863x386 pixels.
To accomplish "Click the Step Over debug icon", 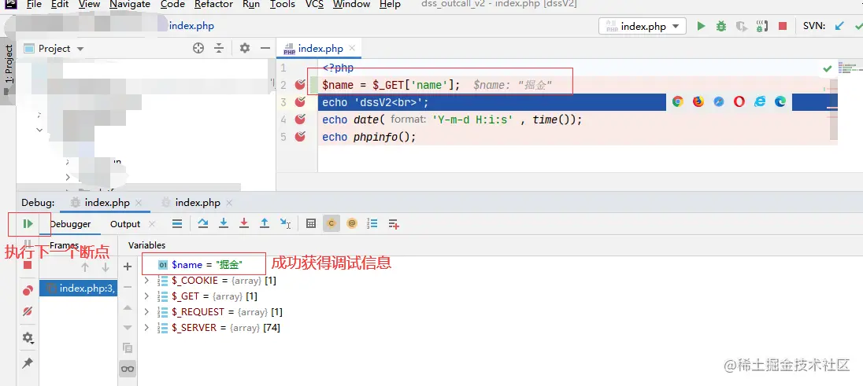I will coord(203,223).
